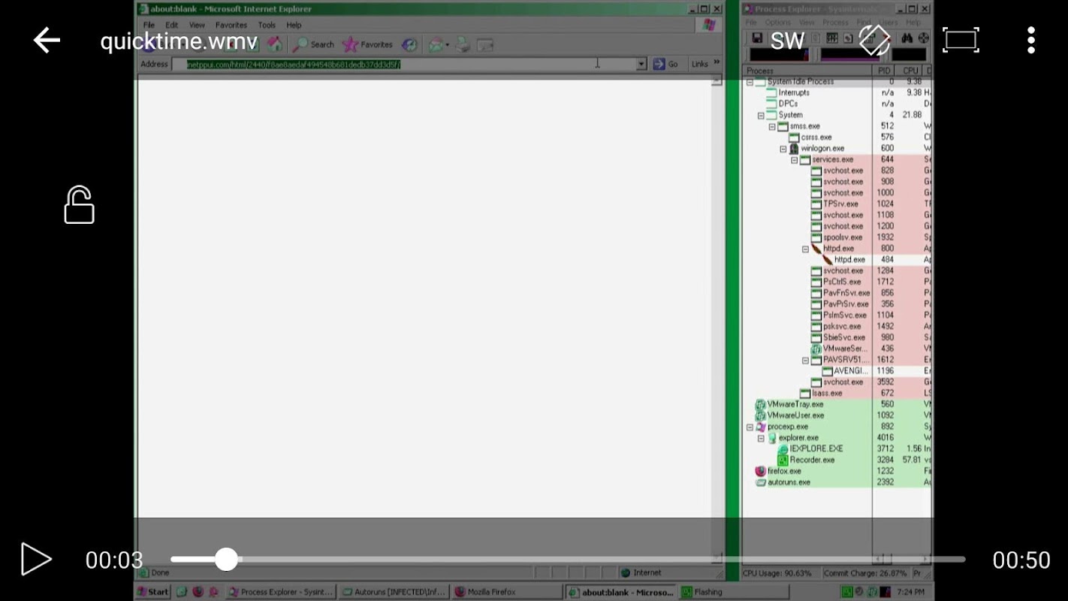Click the Go button beside the address
1068x601 pixels.
pos(665,65)
